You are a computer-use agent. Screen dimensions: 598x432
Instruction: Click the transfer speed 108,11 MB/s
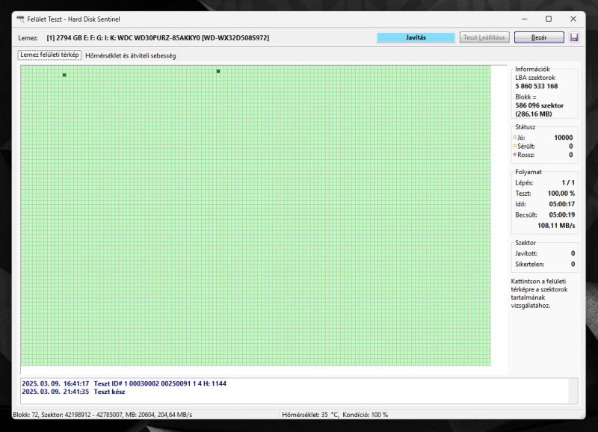pos(556,225)
